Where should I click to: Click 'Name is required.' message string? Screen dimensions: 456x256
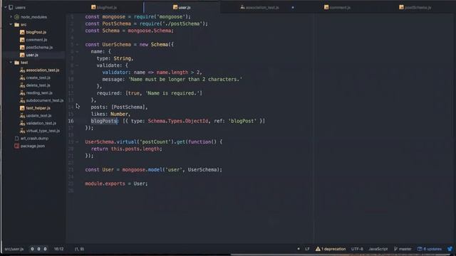click(172, 93)
